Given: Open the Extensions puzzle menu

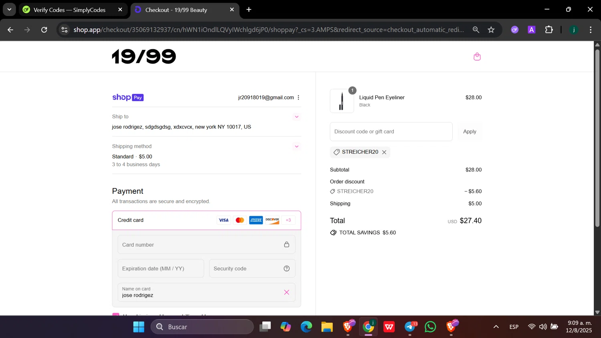Looking at the screenshot, I should [549, 30].
